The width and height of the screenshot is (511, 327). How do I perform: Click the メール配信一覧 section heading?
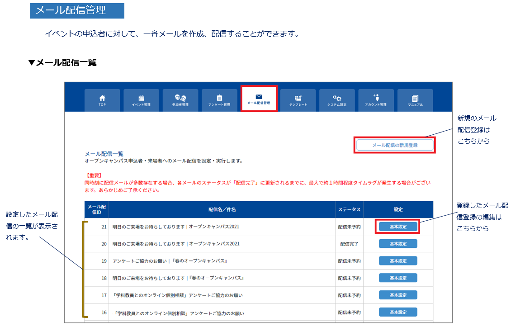coord(104,154)
